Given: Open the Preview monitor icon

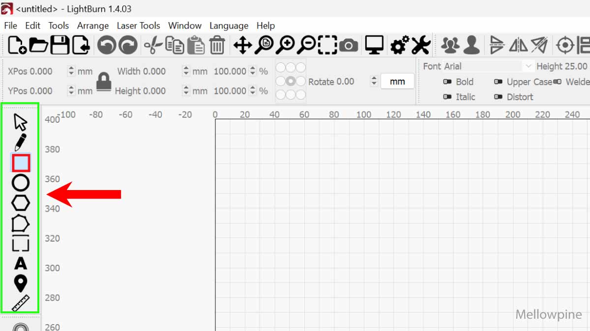Looking at the screenshot, I should (374, 46).
